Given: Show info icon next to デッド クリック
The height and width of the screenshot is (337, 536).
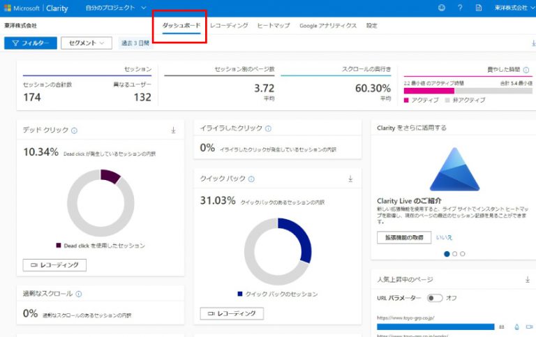Looking at the screenshot, I should tap(74, 130).
